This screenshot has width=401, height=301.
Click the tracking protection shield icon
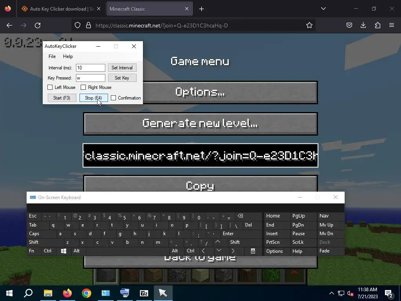tap(78, 25)
